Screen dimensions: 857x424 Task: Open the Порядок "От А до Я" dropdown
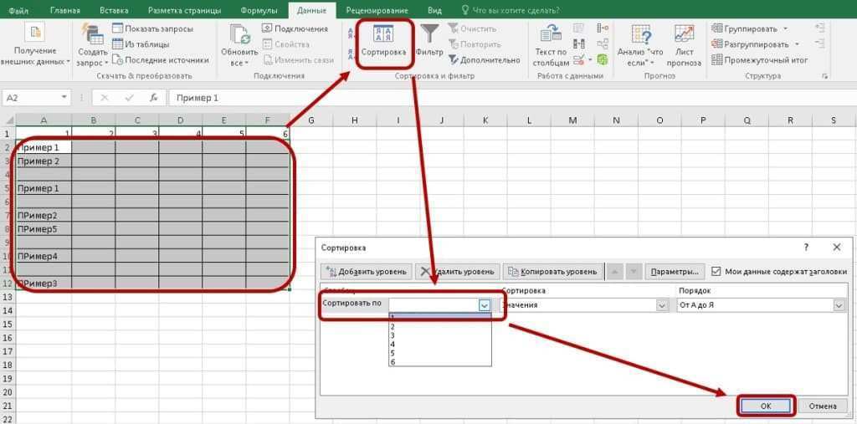click(839, 305)
